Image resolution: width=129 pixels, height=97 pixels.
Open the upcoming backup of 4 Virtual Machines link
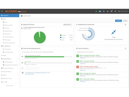click(x=37, y=73)
